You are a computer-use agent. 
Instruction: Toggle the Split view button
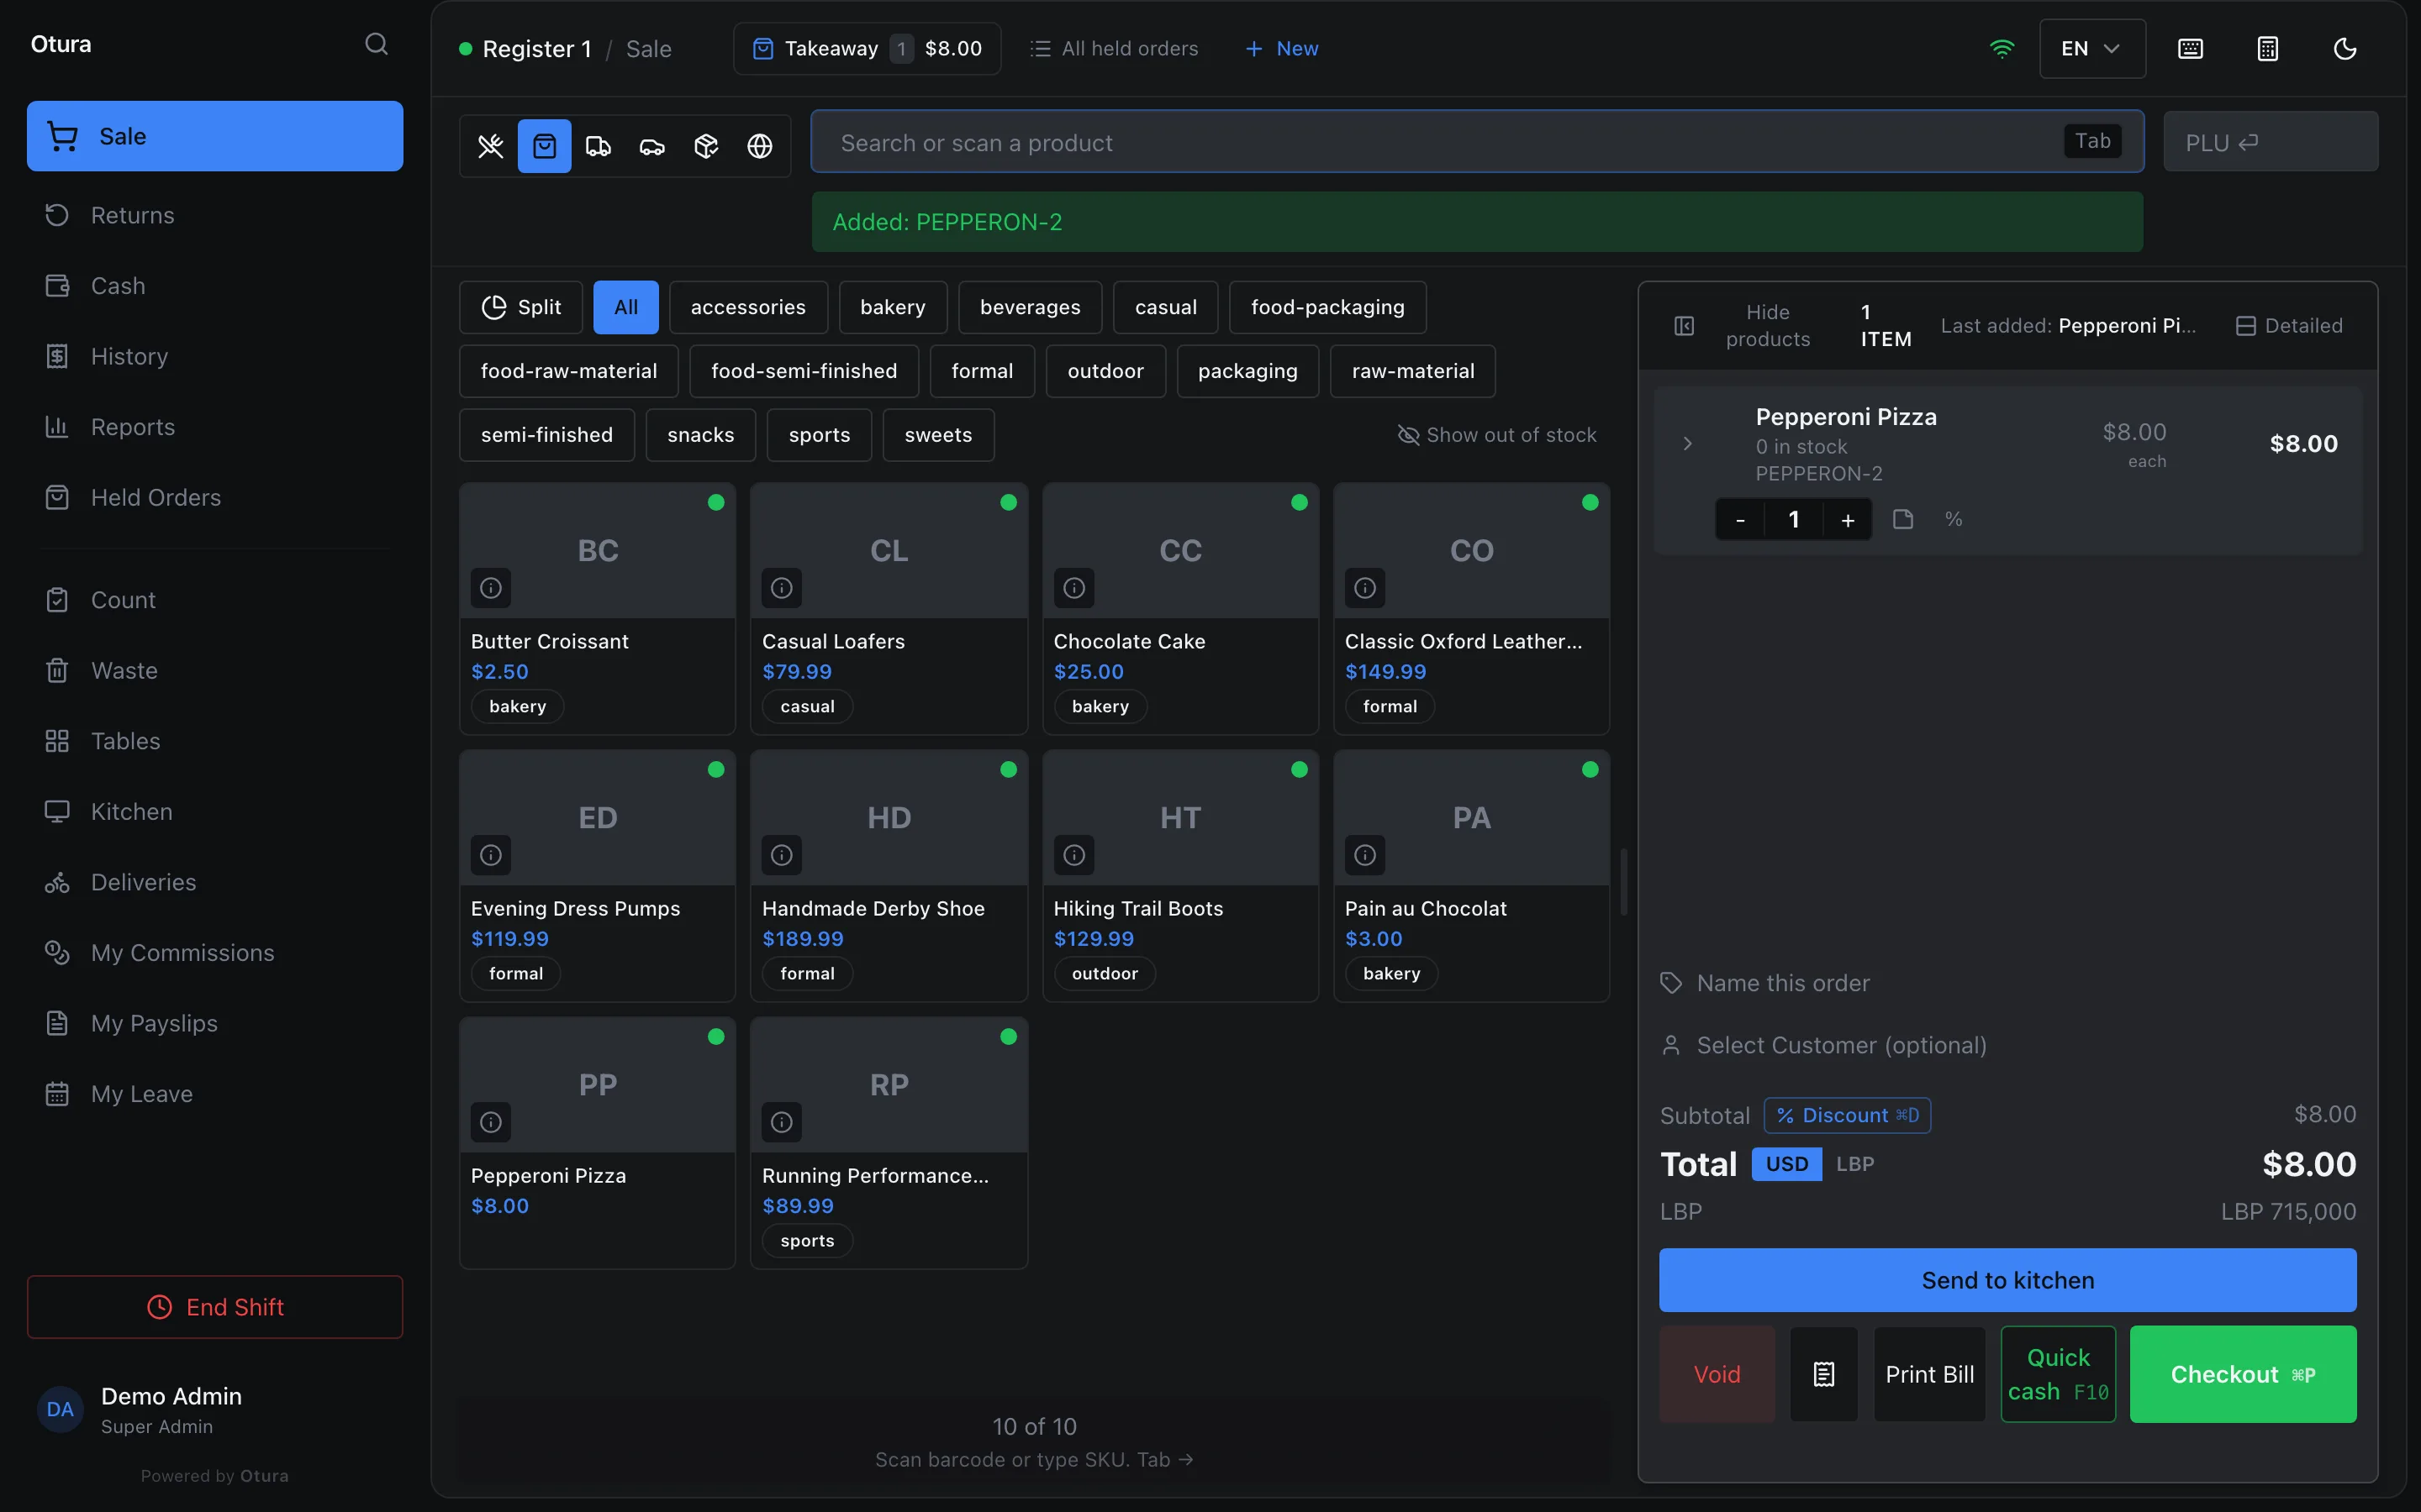(521, 307)
